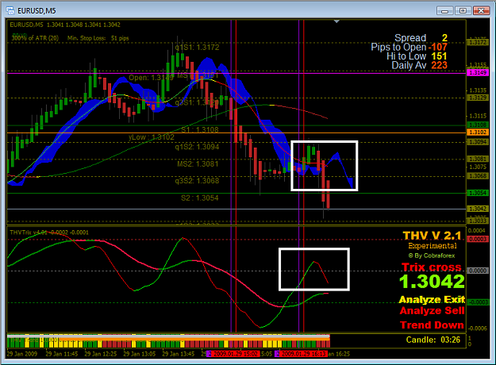This screenshot has height=365, width=496.
Task: Click the green 1.3108 price axis tag
Action: [x=478, y=125]
